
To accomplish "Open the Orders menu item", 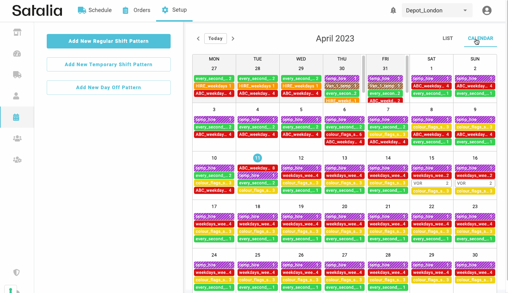I will click(x=136, y=10).
